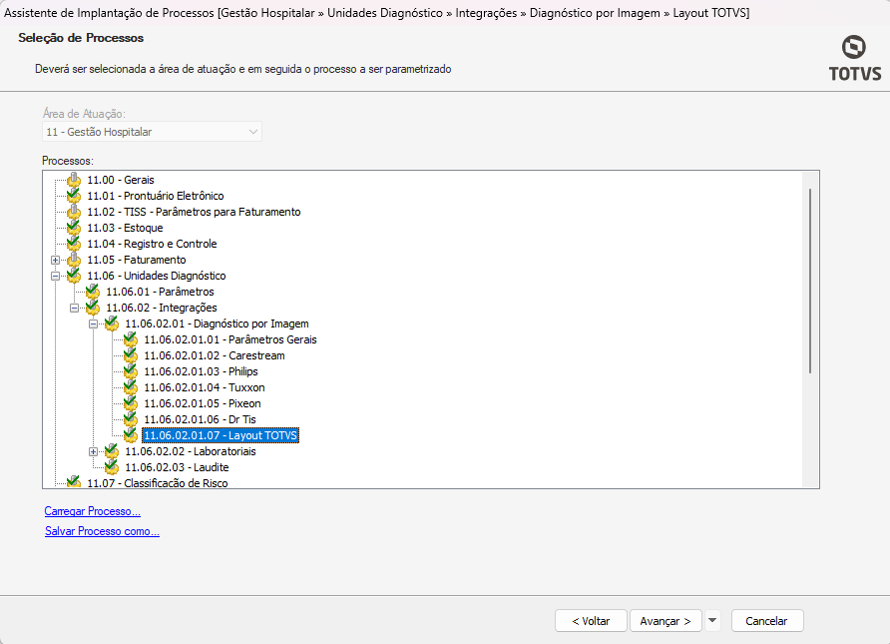Viewport: 890px width, 644px height.
Task: Select the 11.06.02.03 - Laudite label
Action: 177,467
